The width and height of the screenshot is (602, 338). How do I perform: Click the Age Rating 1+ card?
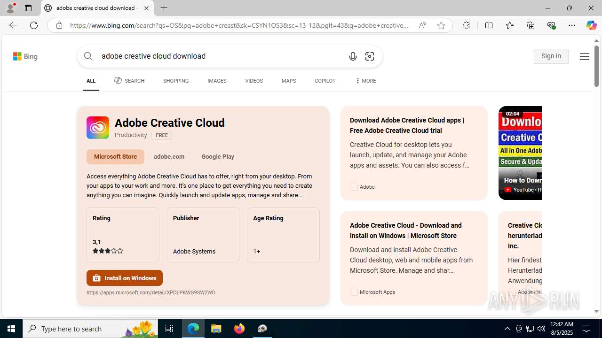[x=283, y=235]
